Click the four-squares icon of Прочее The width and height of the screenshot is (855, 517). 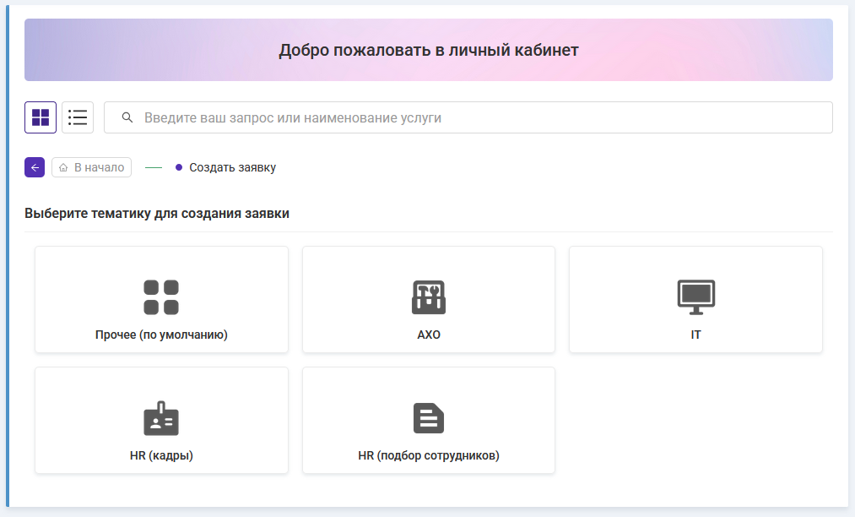161,297
